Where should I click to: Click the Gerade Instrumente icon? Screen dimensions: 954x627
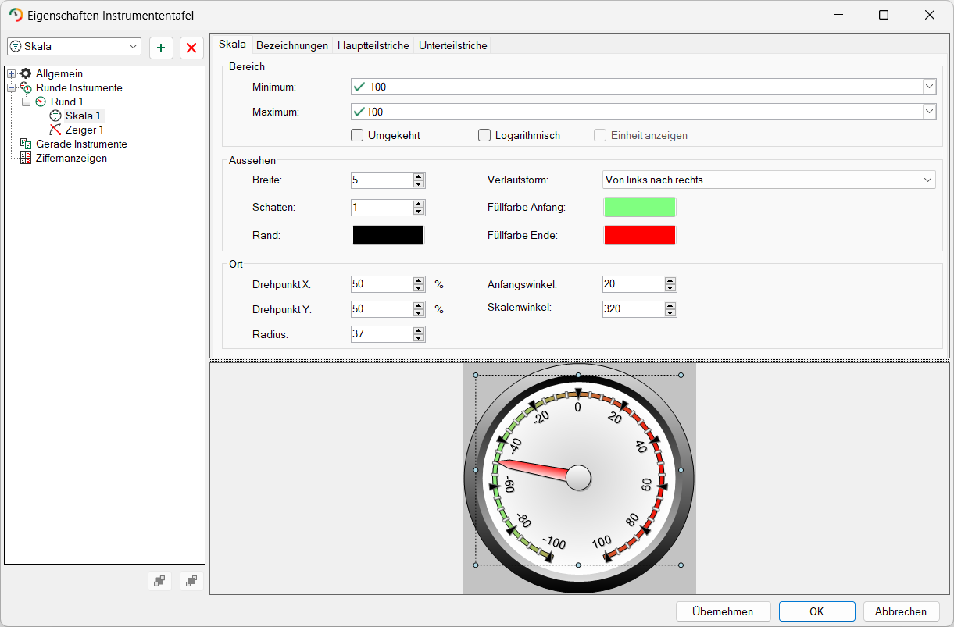(26, 144)
